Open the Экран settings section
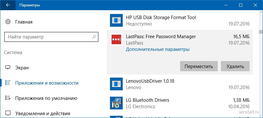Viewport: 263px width, 118px height. [x=22, y=68]
